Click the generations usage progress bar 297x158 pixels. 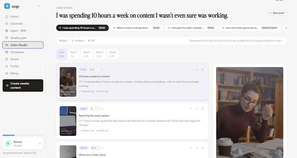click(x=23, y=135)
